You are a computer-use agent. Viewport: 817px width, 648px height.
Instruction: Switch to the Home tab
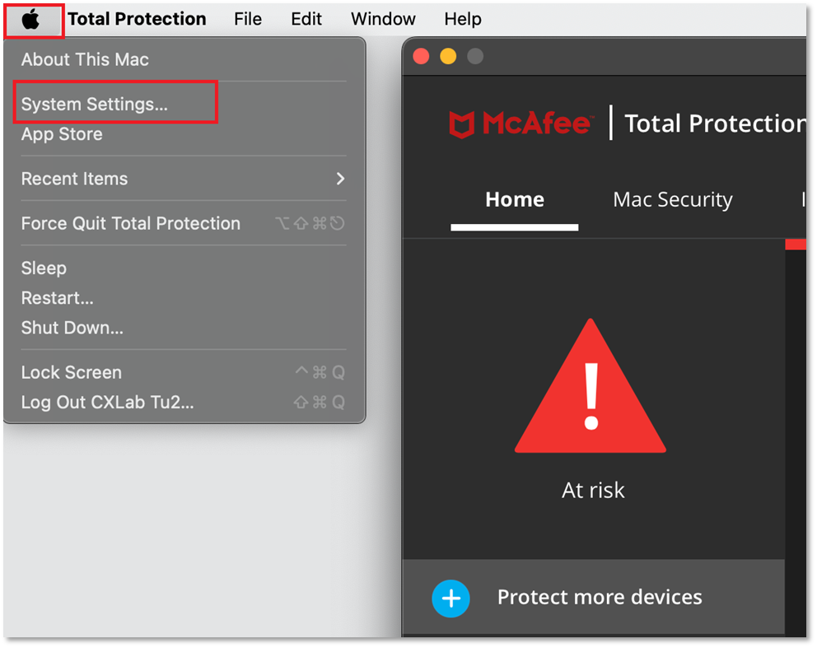point(515,199)
